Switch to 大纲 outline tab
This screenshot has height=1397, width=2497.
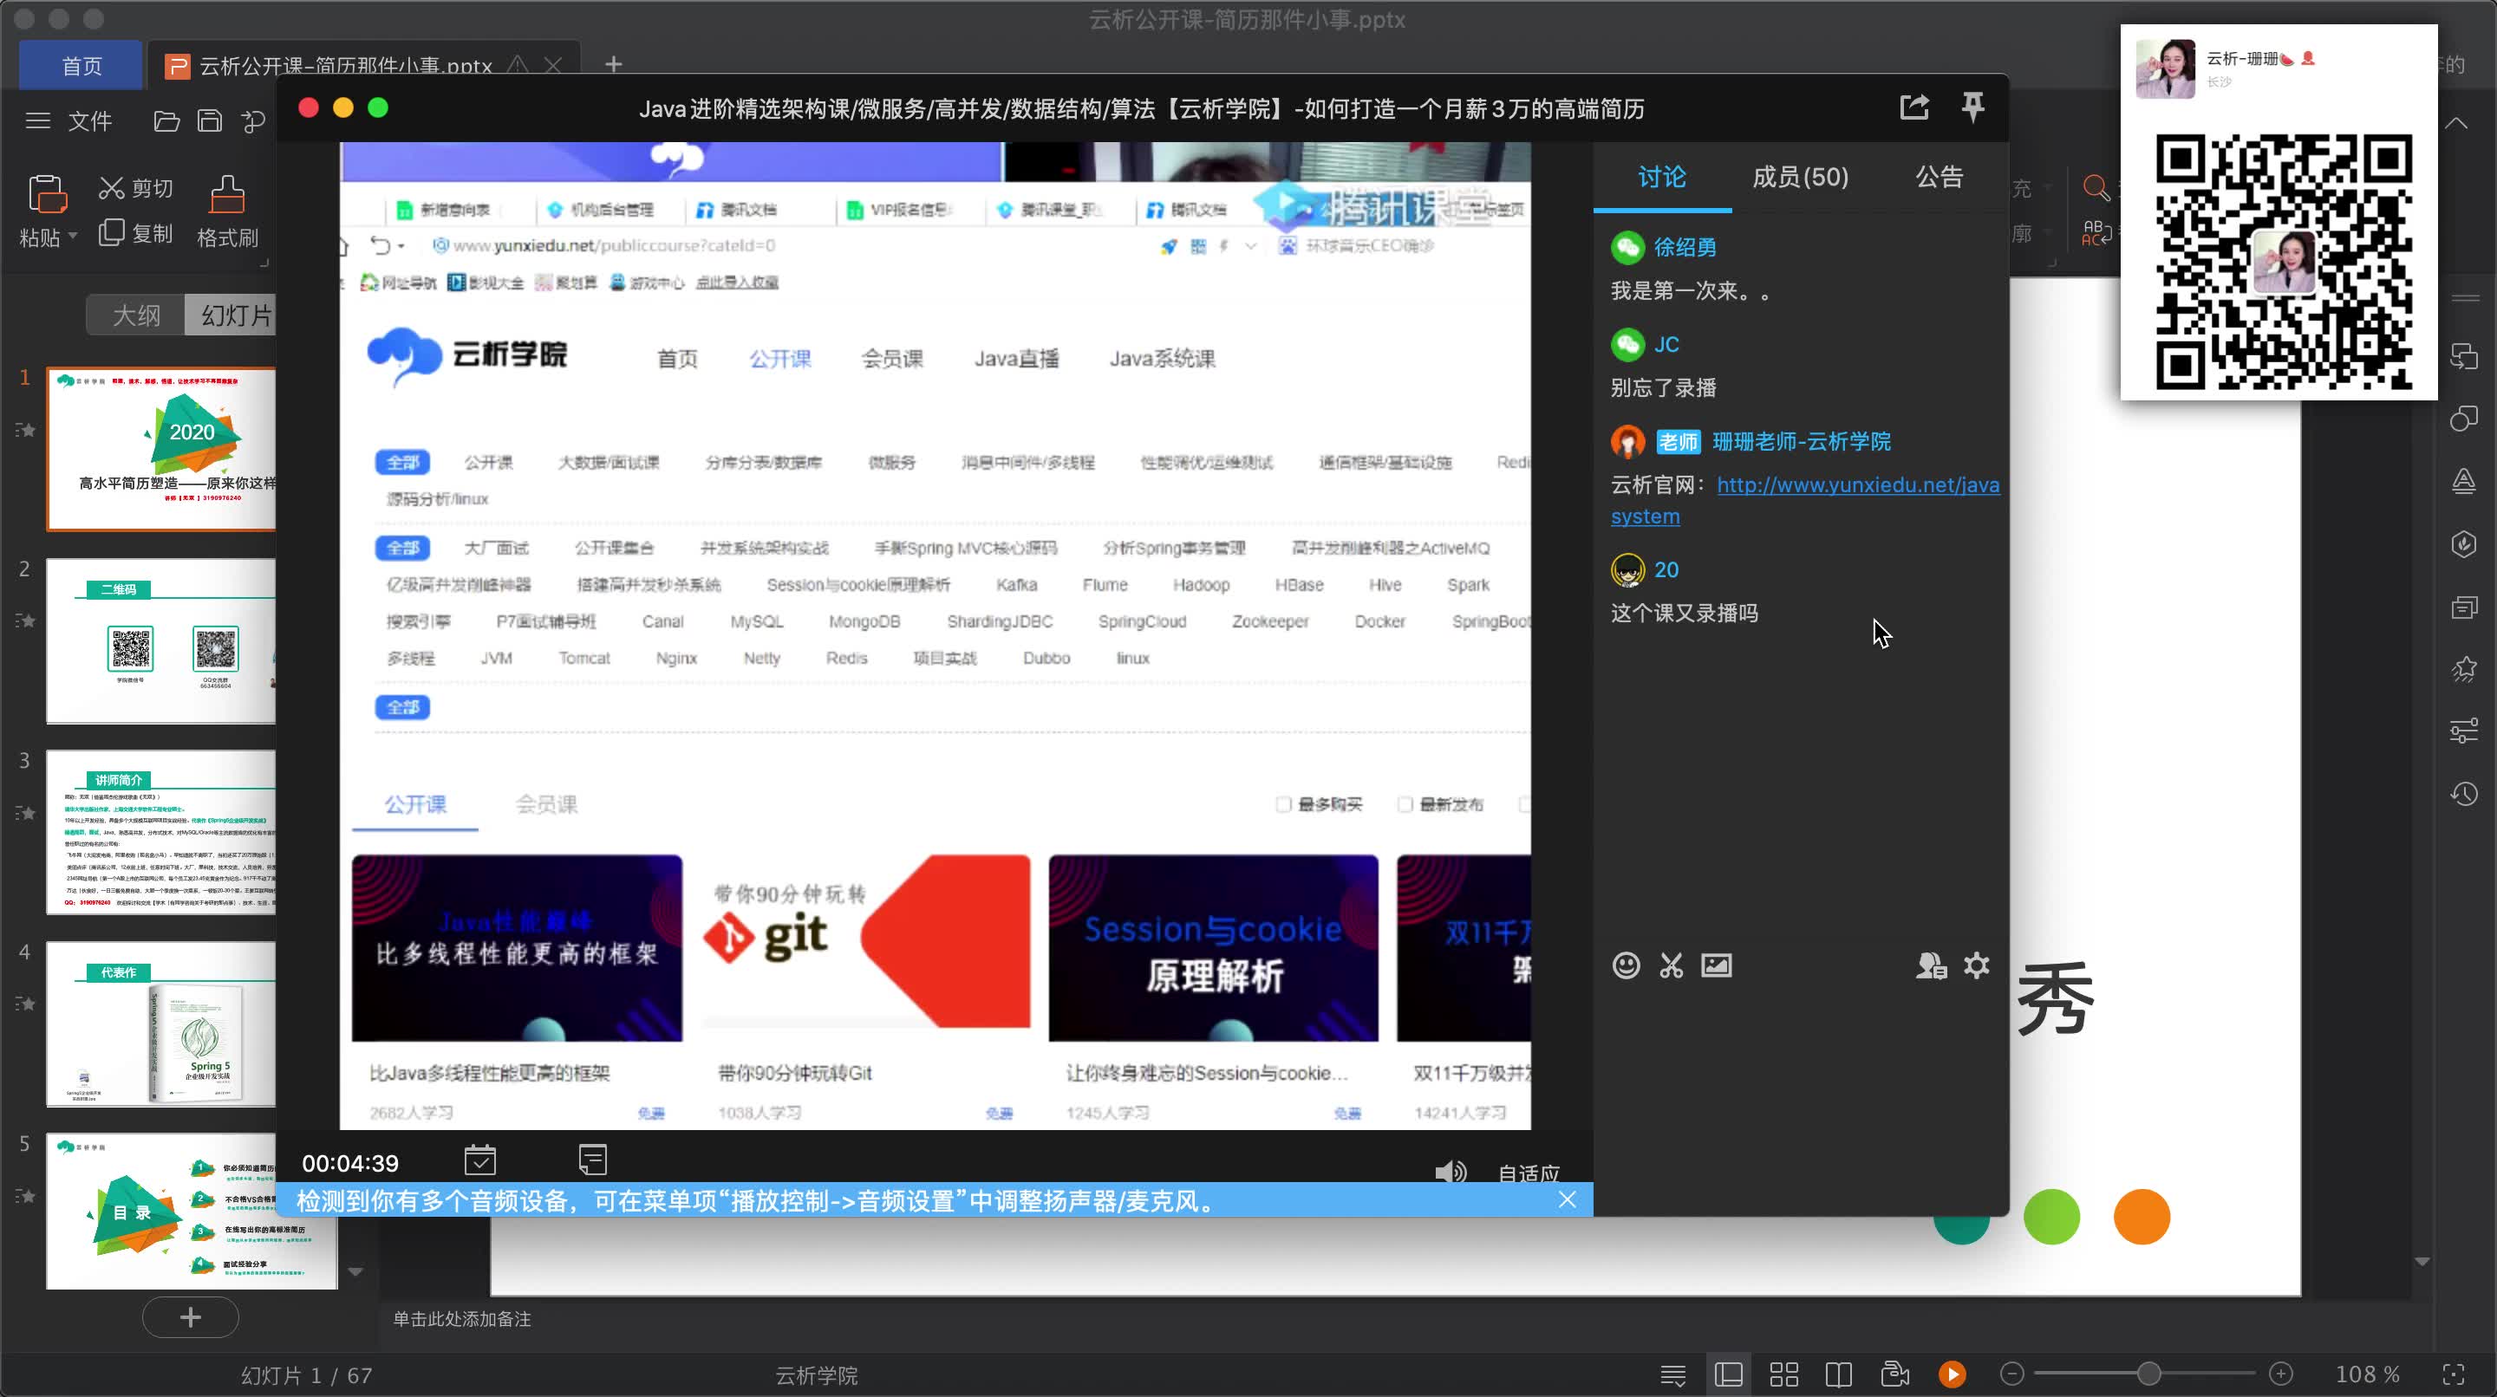pyautogui.click(x=136, y=315)
